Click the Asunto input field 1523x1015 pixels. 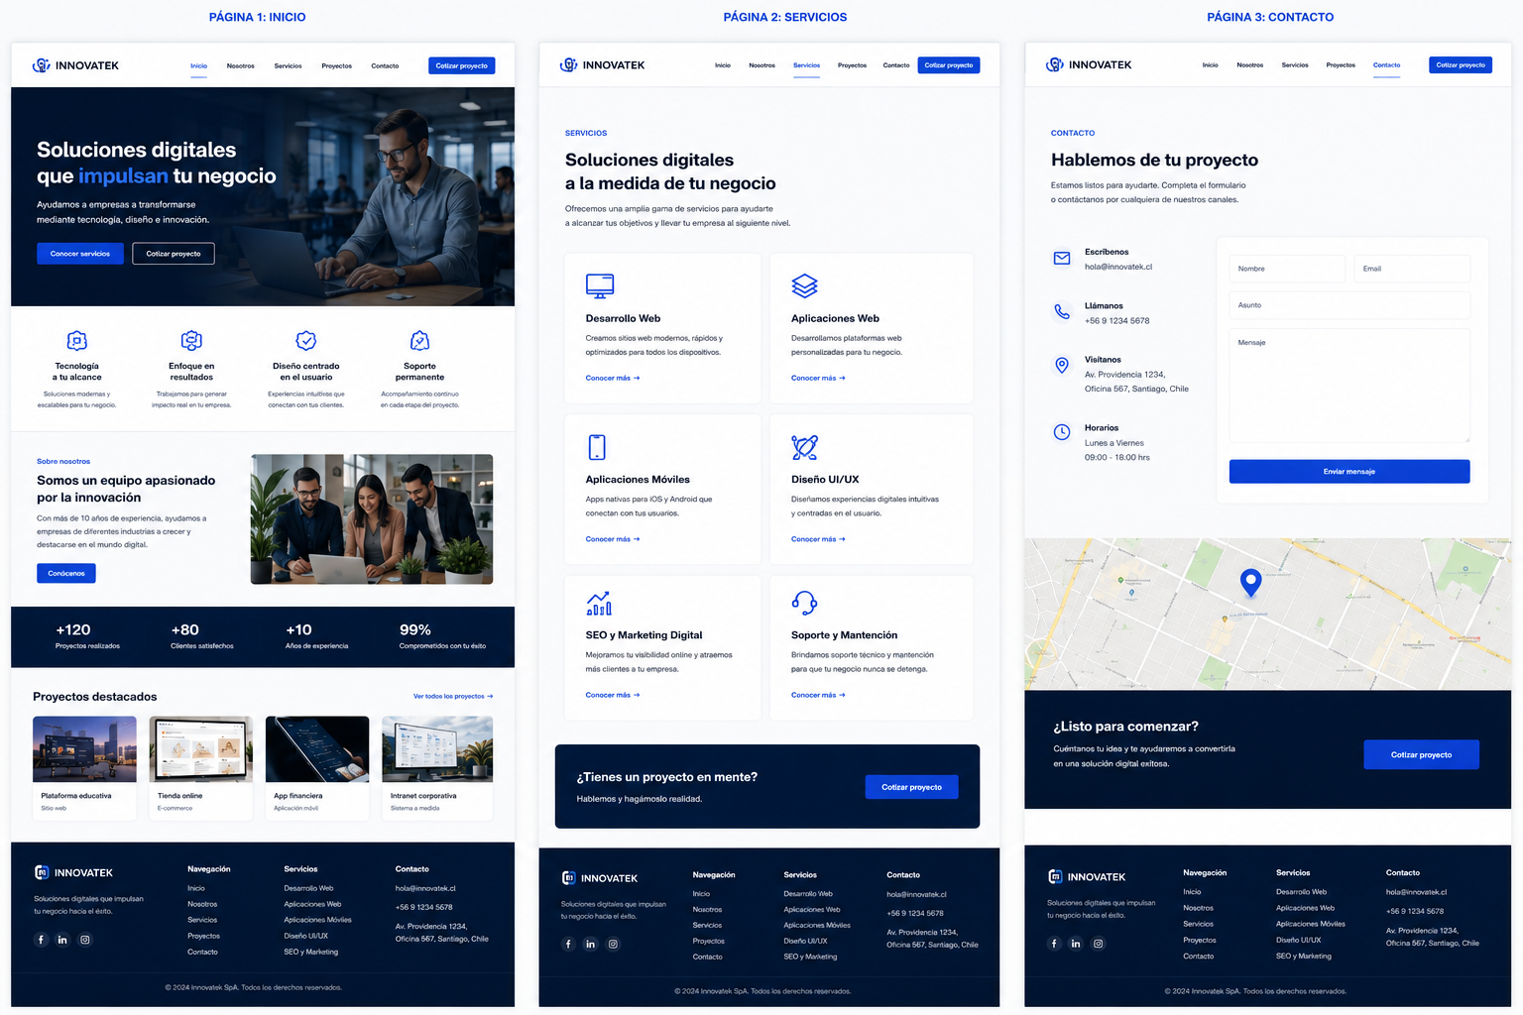[1349, 305]
